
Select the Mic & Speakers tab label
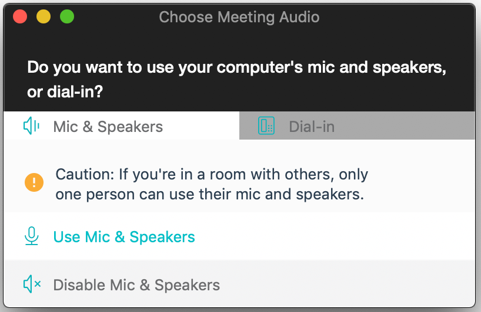click(108, 127)
